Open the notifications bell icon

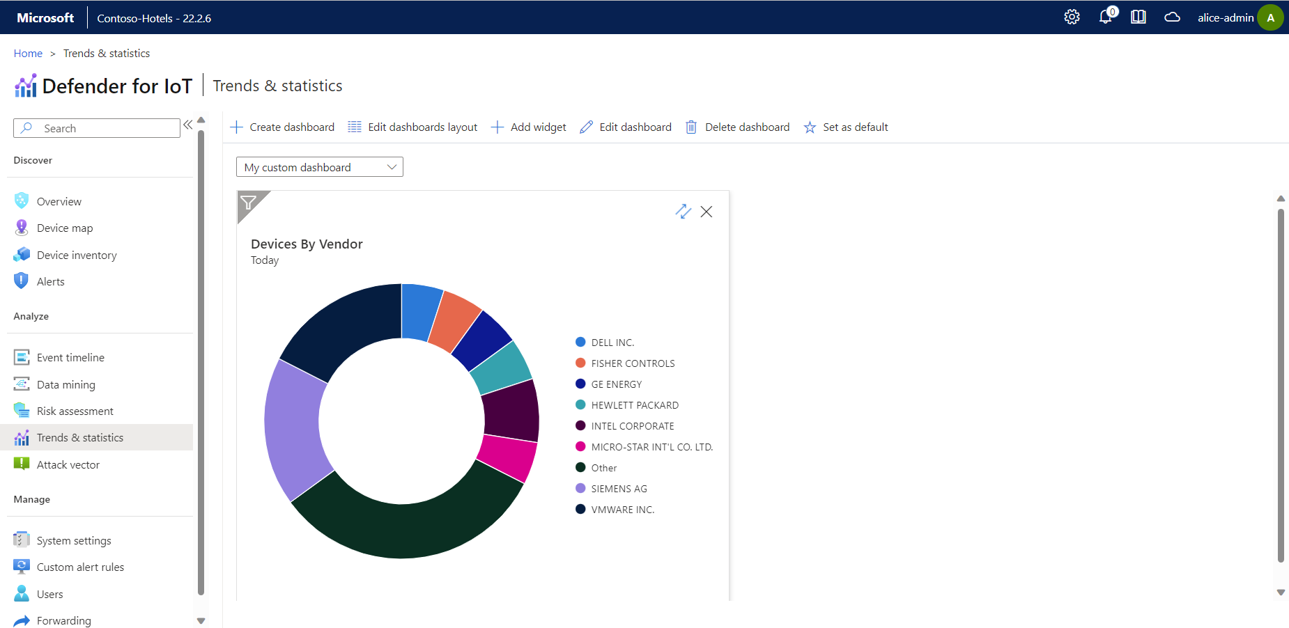[1106, 17]
